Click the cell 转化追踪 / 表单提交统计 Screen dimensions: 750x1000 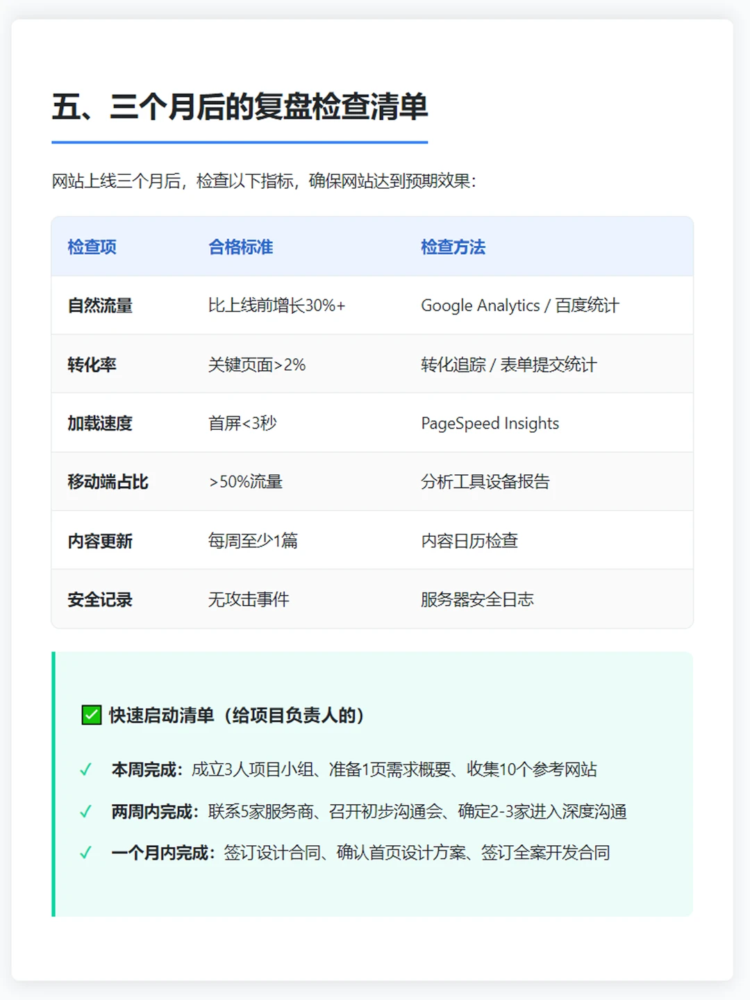(x=508, y=365)
